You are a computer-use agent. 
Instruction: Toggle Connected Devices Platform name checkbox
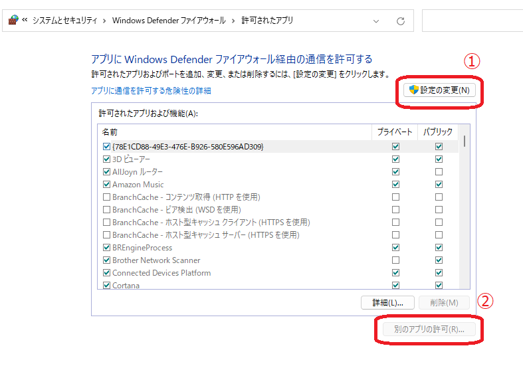point(106,272)
